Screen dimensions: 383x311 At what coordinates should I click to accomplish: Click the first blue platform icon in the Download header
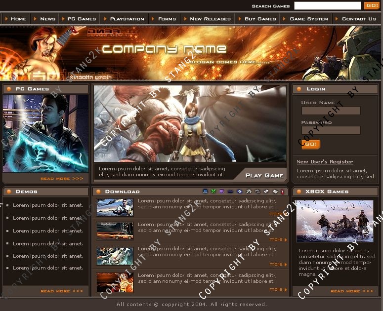[205, 191]
